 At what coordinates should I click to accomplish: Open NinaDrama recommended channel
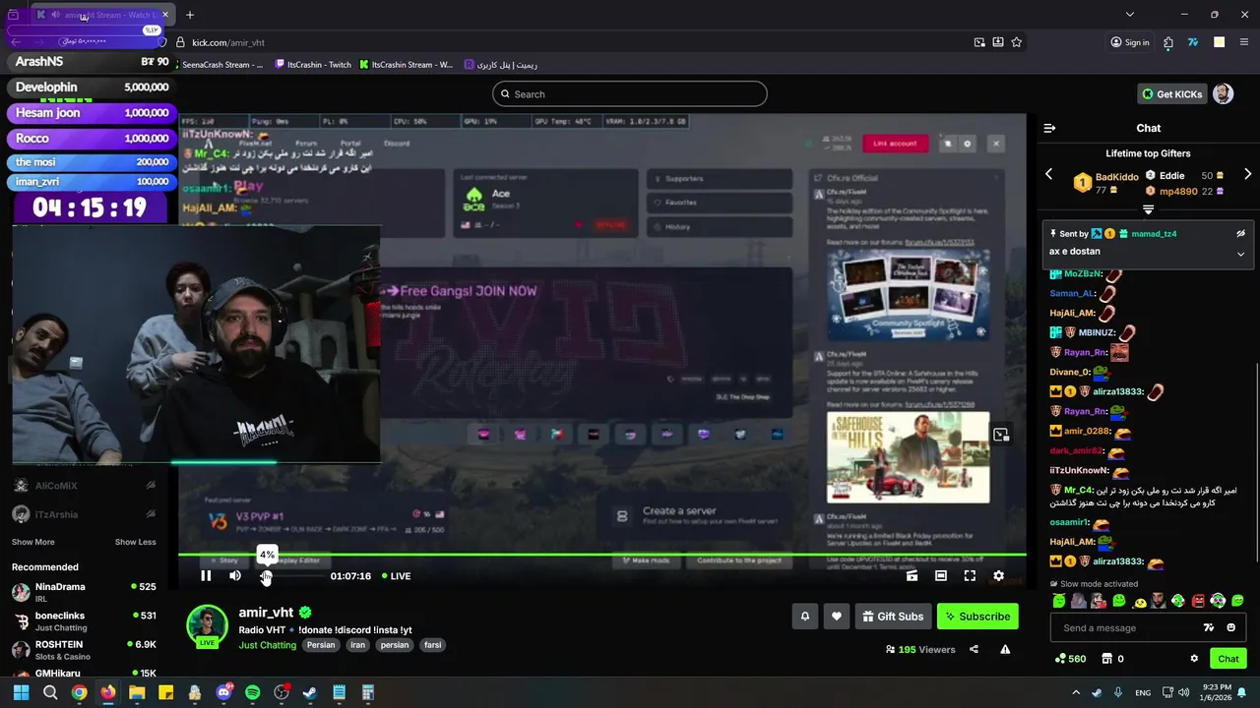[x=84, y=592]
